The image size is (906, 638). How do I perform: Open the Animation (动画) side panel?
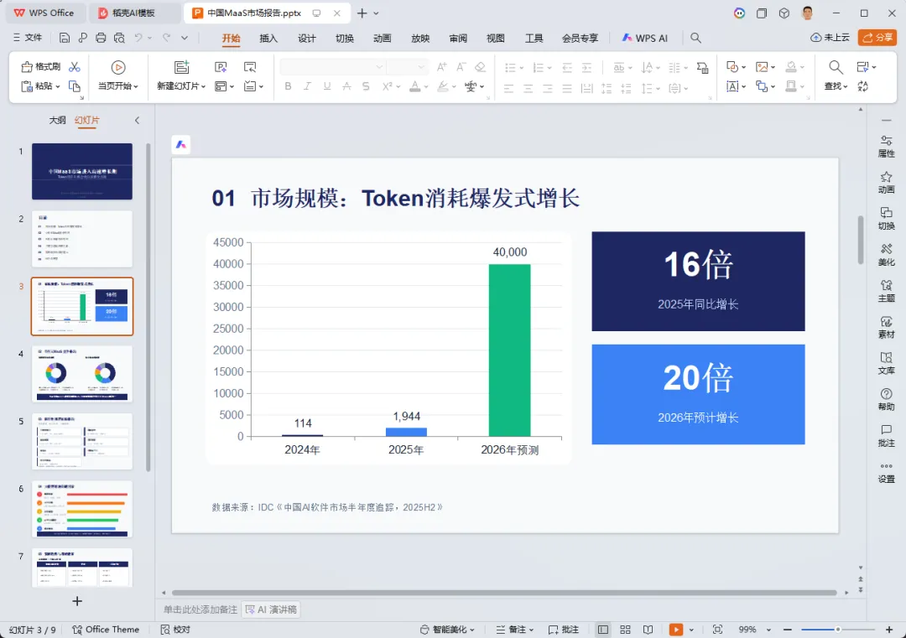pyautogui.click(x=887, y=183)
